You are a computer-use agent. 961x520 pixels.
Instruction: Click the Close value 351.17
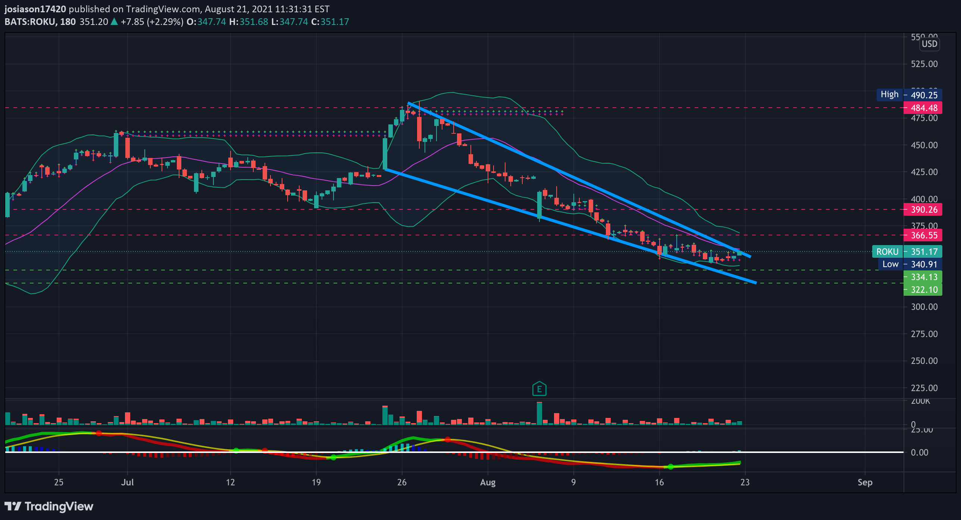click(335, 22)
